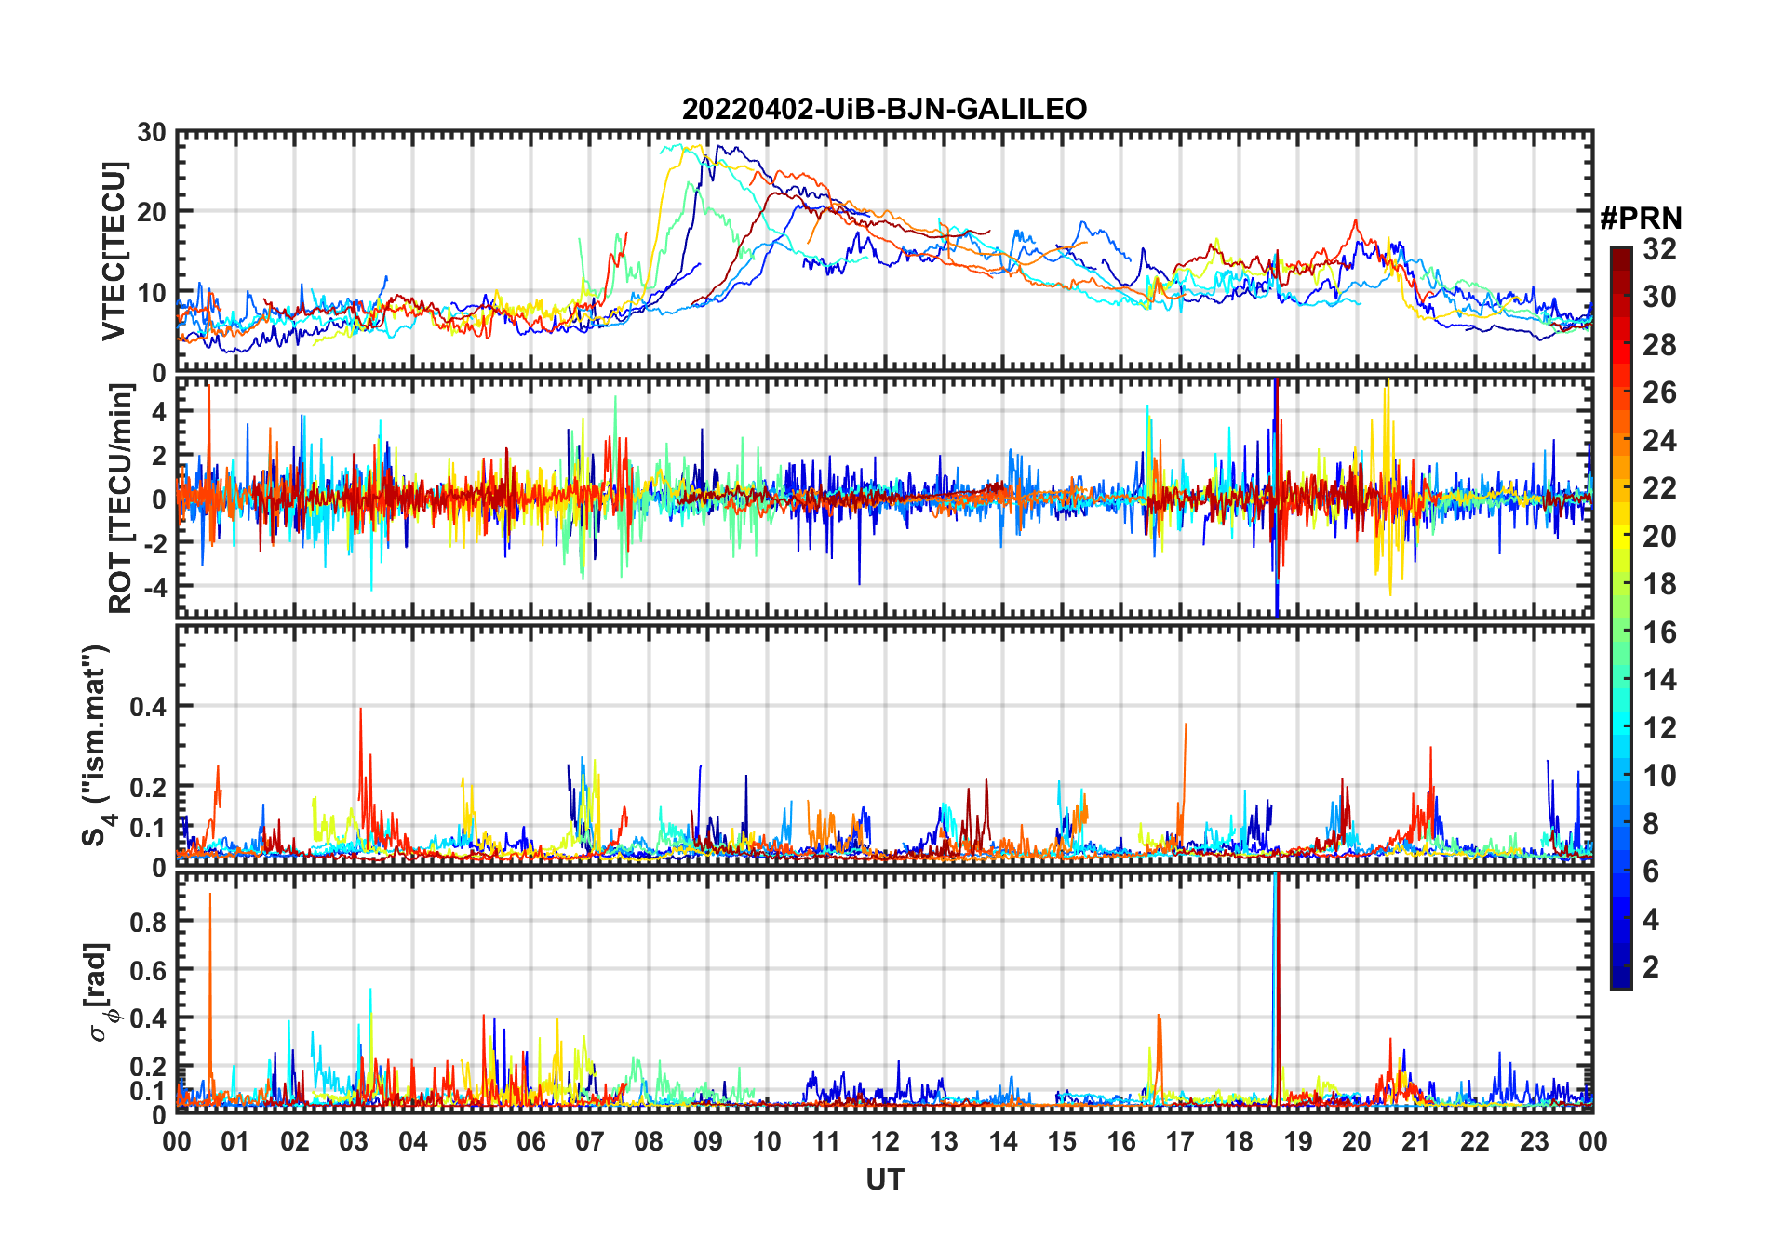Select the "UT" x-axis label

884,1179
